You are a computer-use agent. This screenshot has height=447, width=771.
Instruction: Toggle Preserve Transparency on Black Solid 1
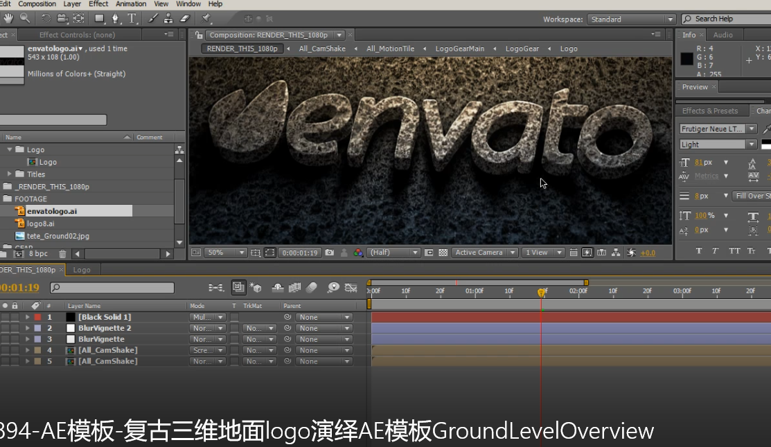(x=235, y=318)
